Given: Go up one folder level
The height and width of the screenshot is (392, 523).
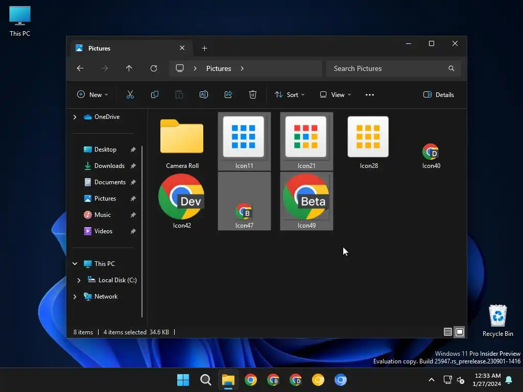Looking at the screenshot, I should (129, 68).
